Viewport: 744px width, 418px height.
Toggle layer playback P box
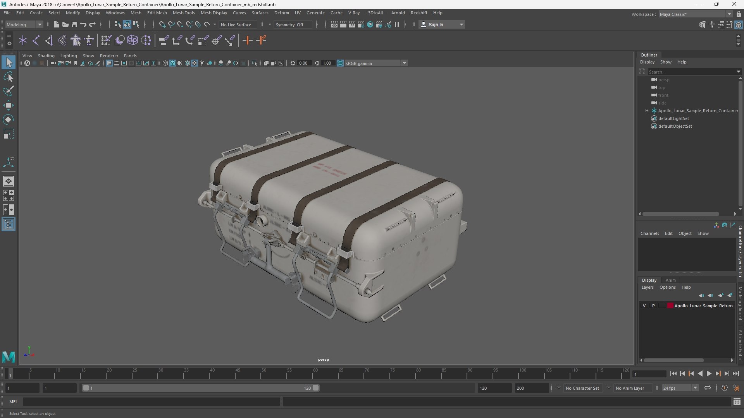tap(653, 306)
